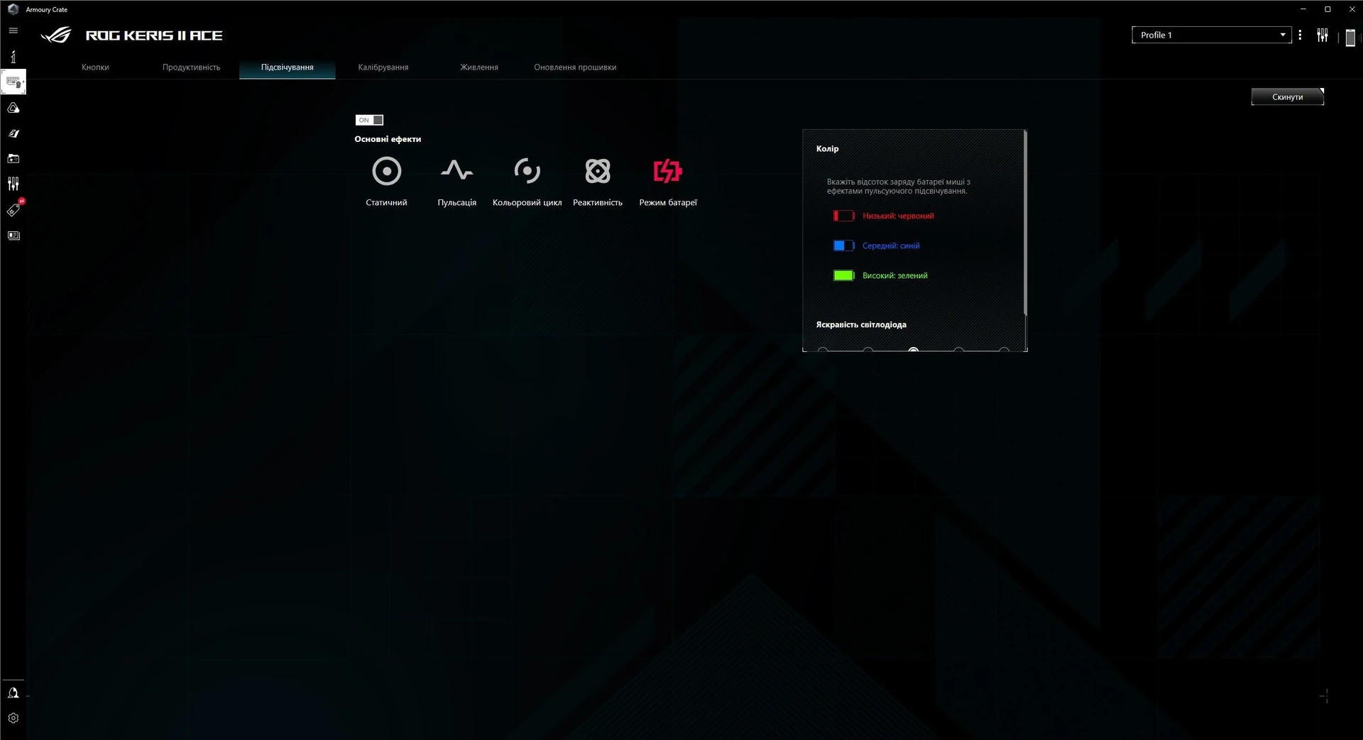Open the Settings gear icon
The height and width of the screenshot is (740, 1363).
point(13,718)
